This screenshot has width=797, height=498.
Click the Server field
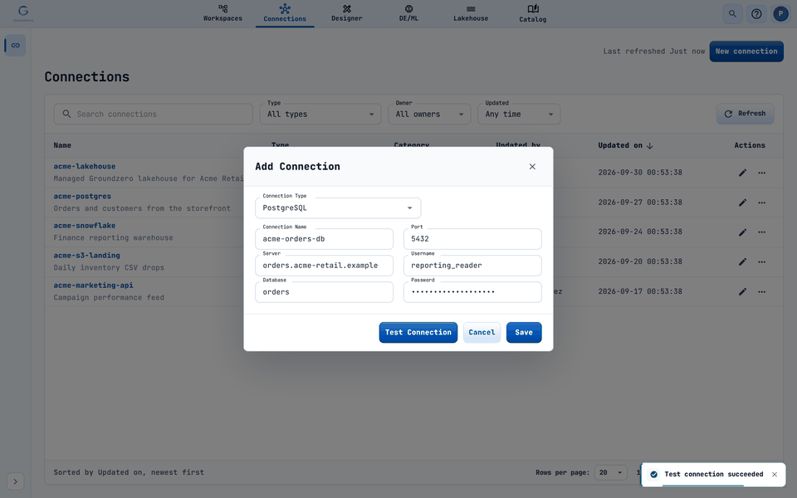tap(325, 266)
